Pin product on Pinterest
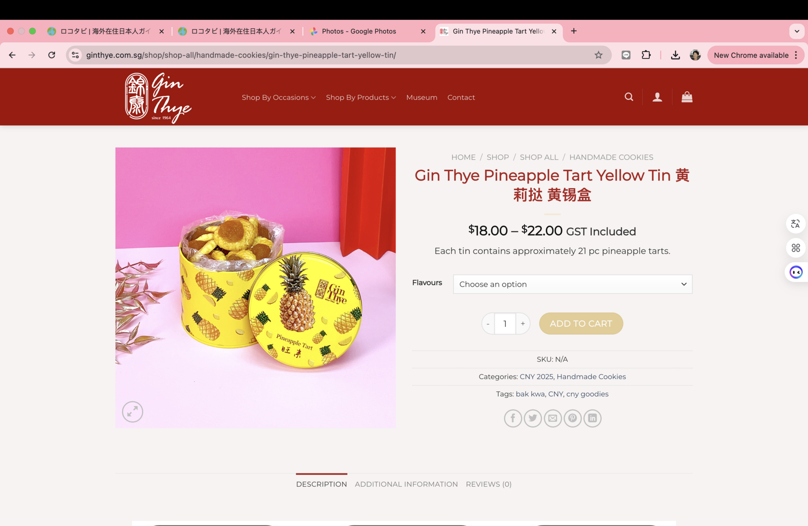 572,418
